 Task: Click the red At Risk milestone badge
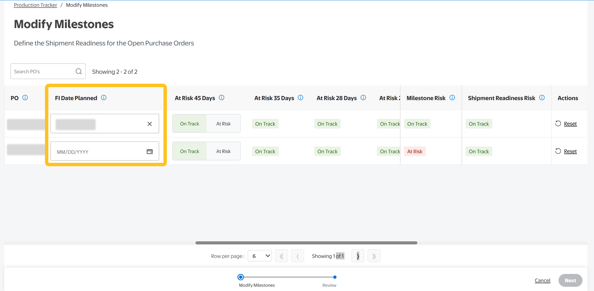point(415,151)
